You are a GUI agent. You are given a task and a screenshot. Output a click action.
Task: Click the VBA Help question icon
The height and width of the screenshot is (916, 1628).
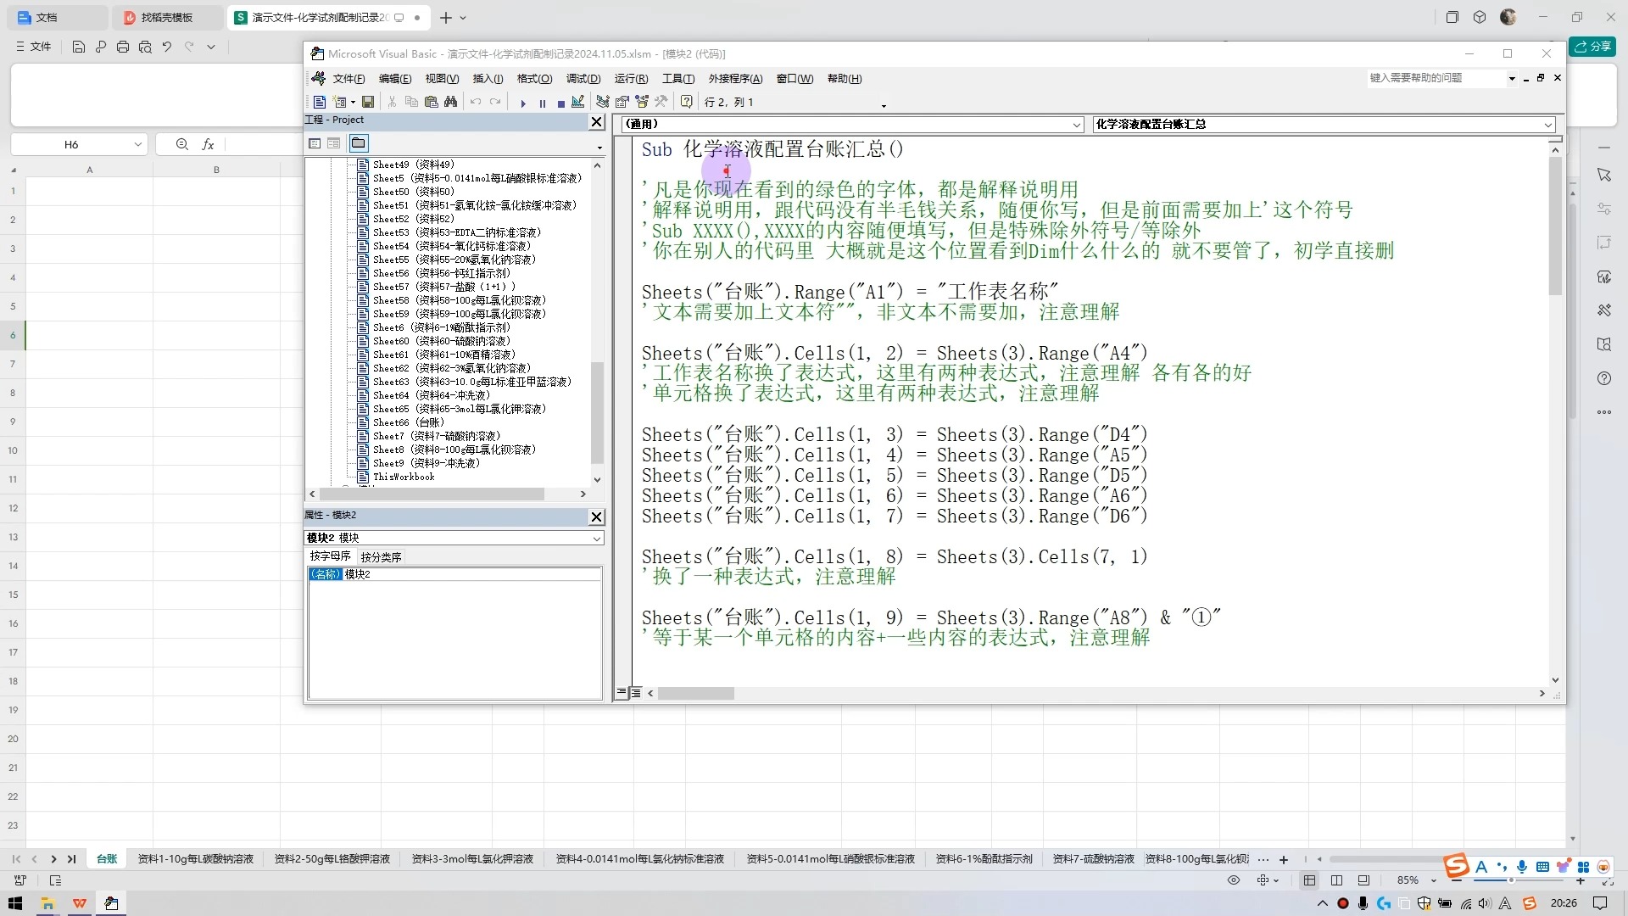click(686, 103)
